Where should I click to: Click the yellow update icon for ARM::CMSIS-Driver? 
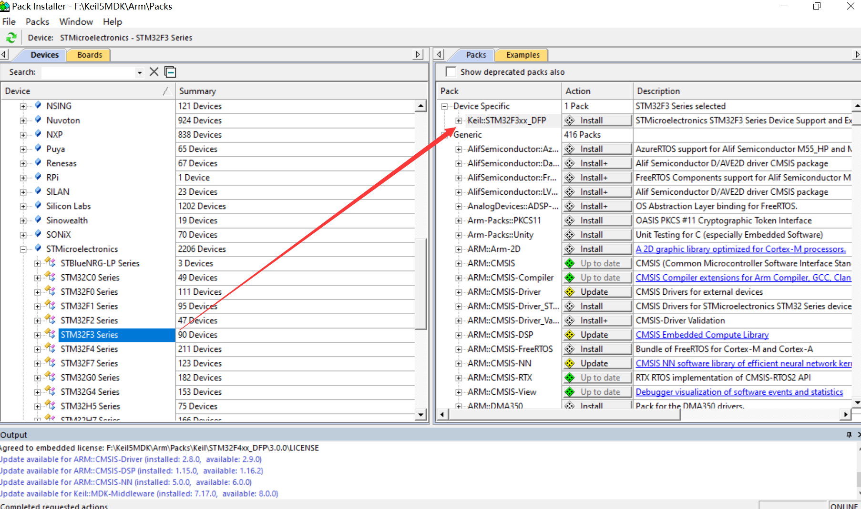(x=570, y=292)
